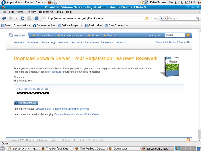
Task: Open VMware Server Support and Subscription offerings link
Action: click(62, 109)
